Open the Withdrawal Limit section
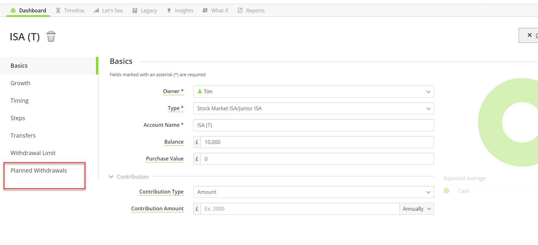This screenshot has height=245, width=538. pos(49,153)
